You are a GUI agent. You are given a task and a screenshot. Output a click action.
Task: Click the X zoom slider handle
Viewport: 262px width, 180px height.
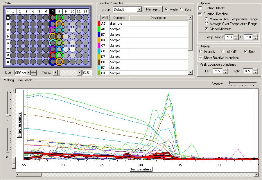point(8,152)
